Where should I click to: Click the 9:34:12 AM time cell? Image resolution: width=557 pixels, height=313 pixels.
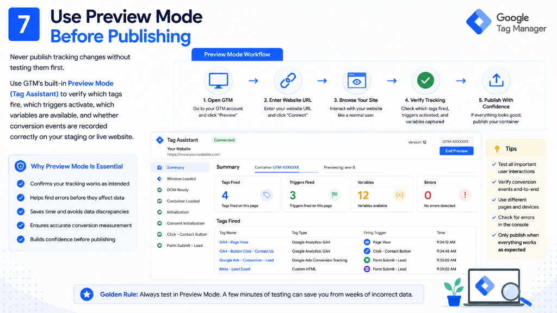click(446, 242)
